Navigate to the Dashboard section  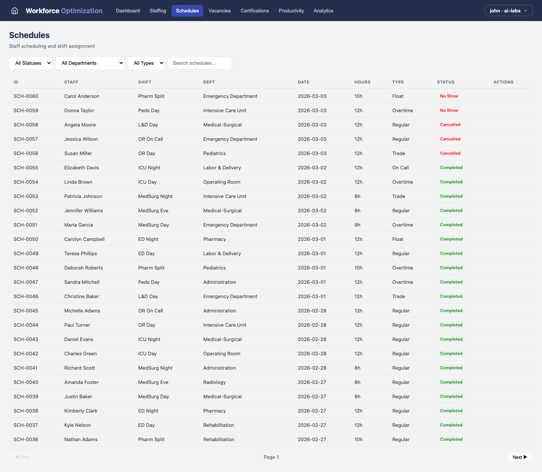point(128,11)
